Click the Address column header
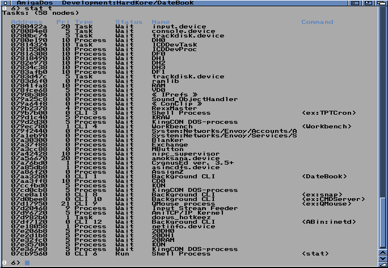 coord(26,22)
